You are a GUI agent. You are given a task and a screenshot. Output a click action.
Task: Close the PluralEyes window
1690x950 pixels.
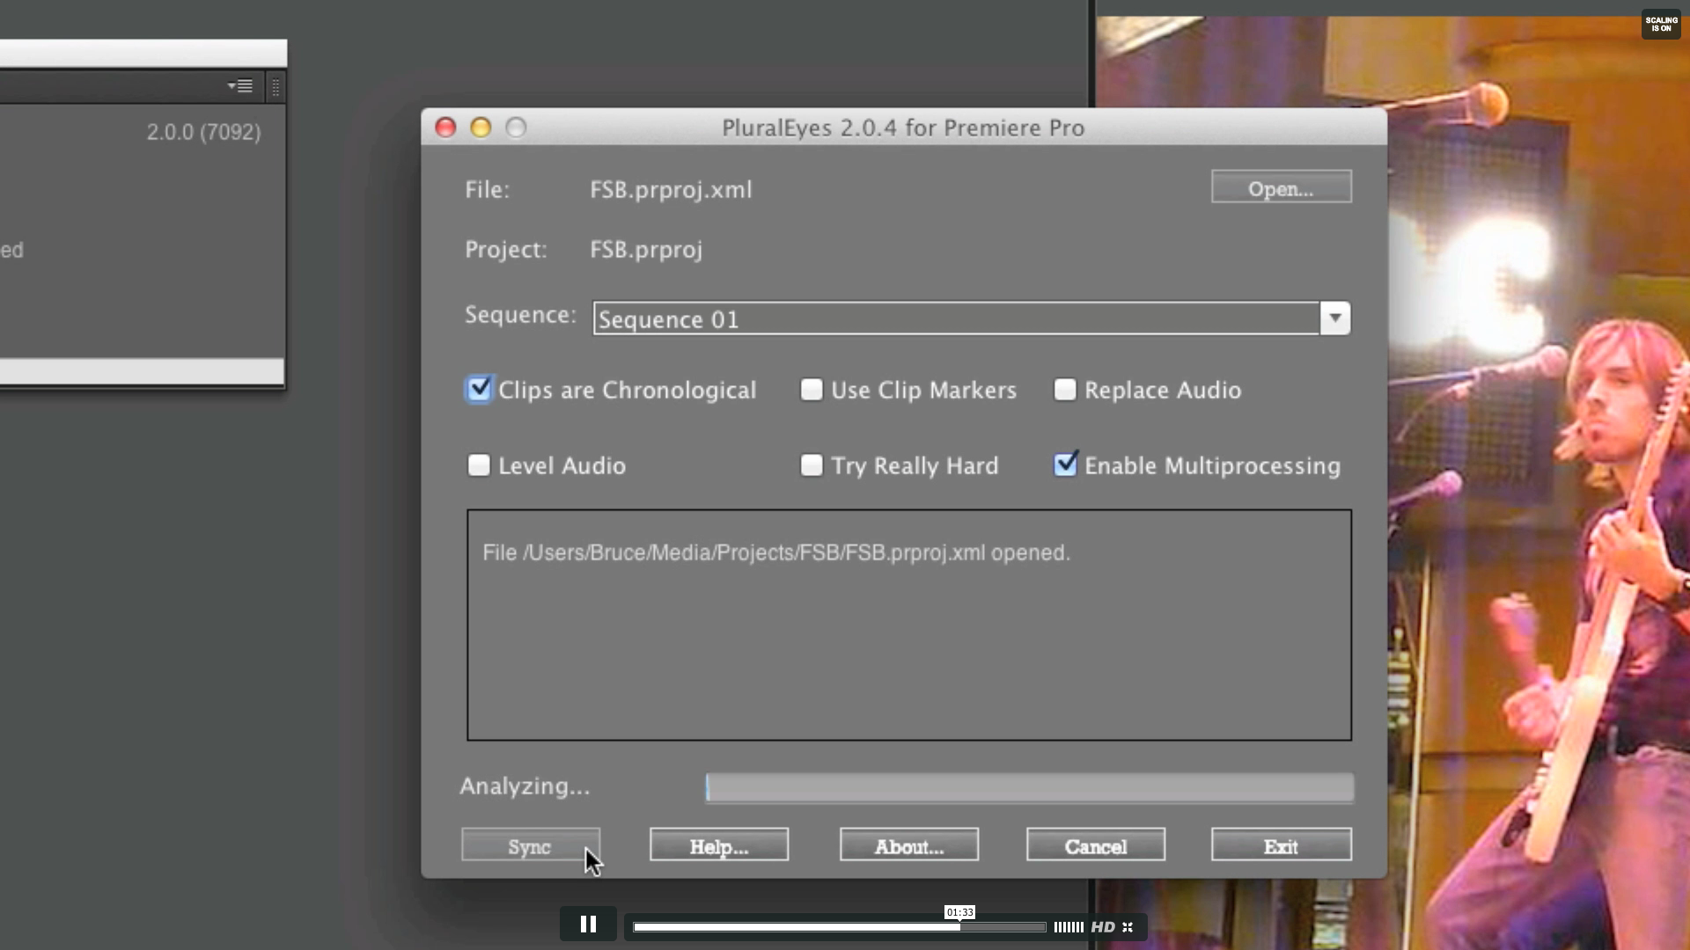click(x=445, y=128)
